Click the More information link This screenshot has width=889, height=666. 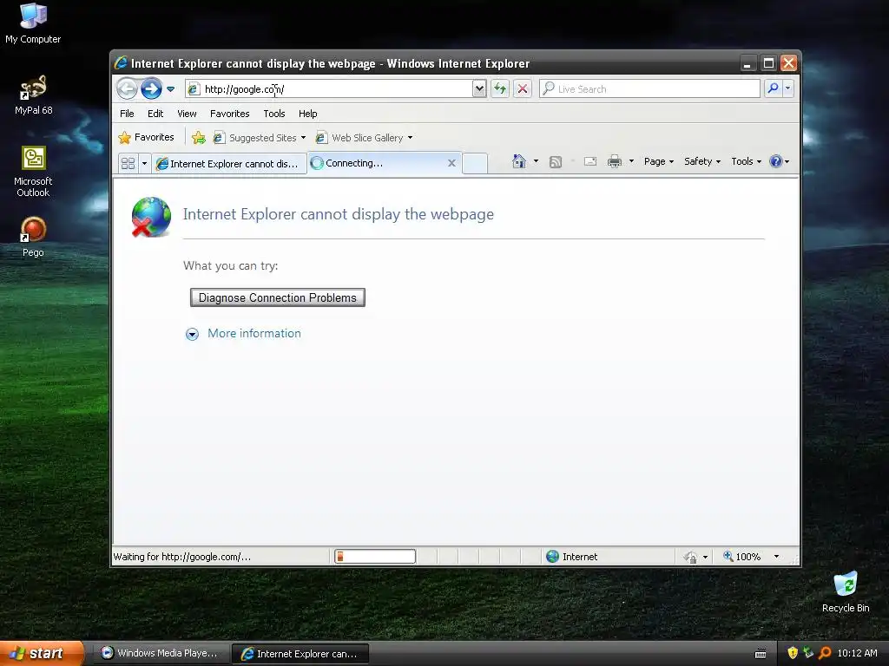pos(254,333)
